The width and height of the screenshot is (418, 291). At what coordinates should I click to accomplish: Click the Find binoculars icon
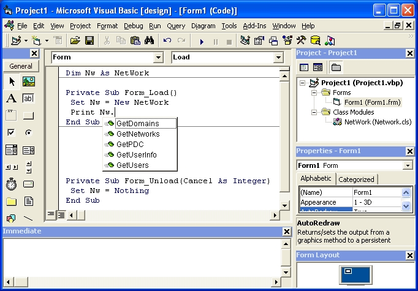(x=150, y=41)
